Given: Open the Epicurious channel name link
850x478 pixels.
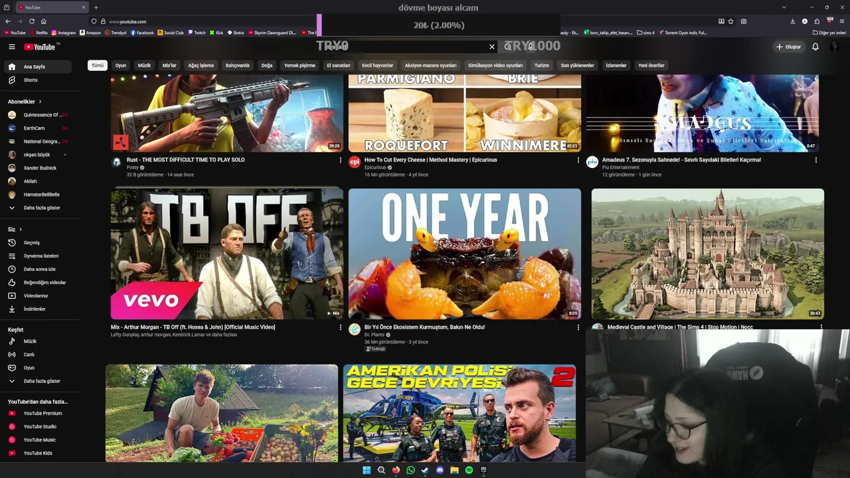Looking at the screenshot, I should tap(375, 167).
